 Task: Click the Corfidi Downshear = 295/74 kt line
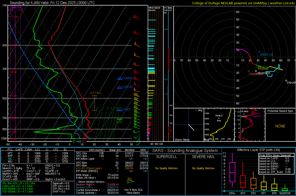pyautogui.click(x=97, y=190)
